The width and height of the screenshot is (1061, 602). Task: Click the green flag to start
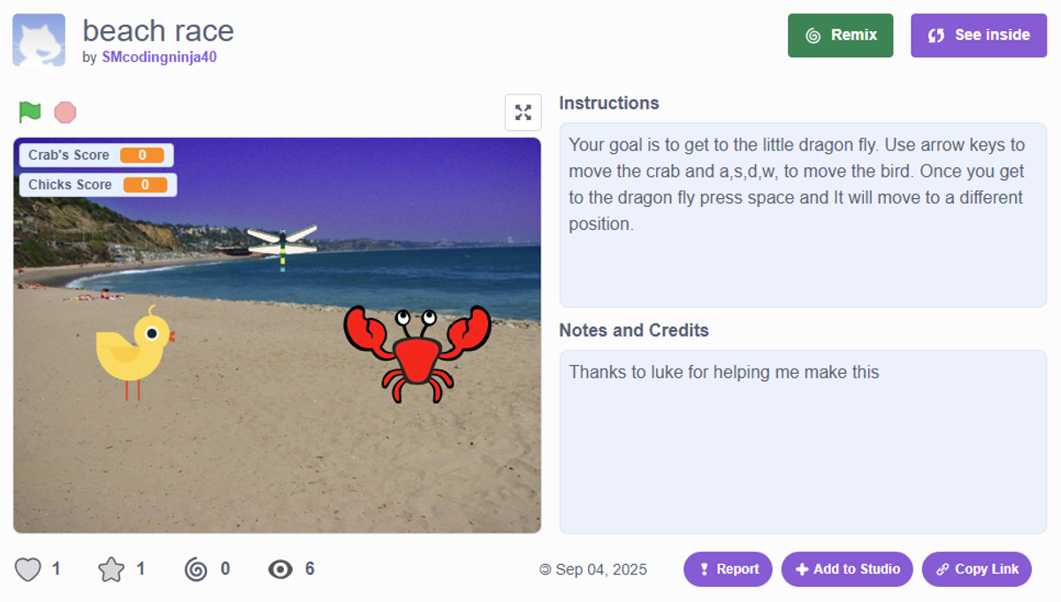(x=30, y=112)
